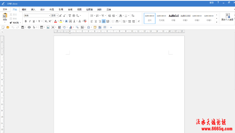The height and width of the screenshot is (133, 235).
Task: Expand the font color dropdown arrow
Action: click(58, 21)
